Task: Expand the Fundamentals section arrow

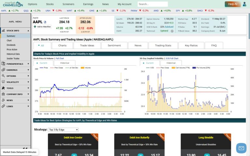Action: [28, 64]
